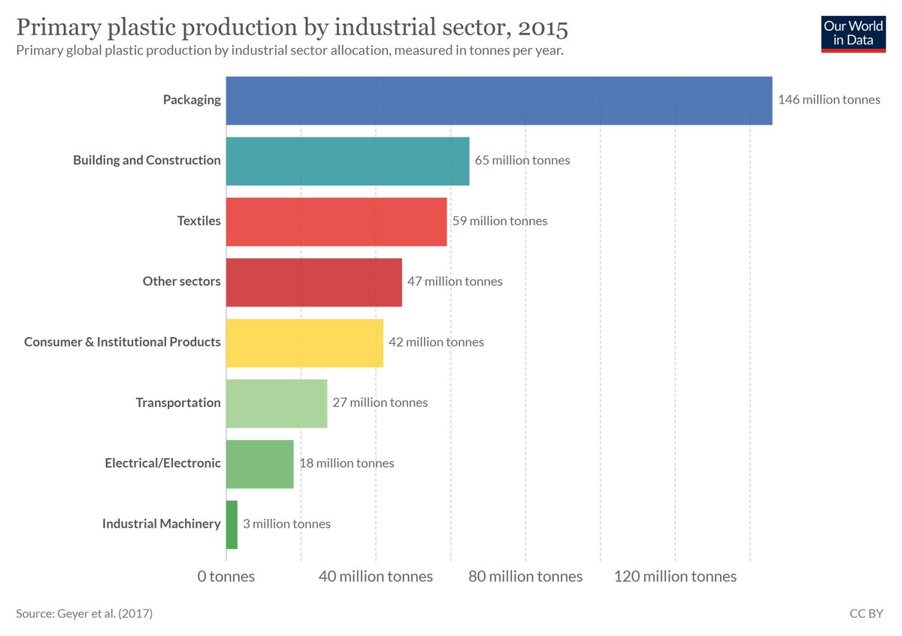Click the 'Building and Construction' label

pos(147,160)
